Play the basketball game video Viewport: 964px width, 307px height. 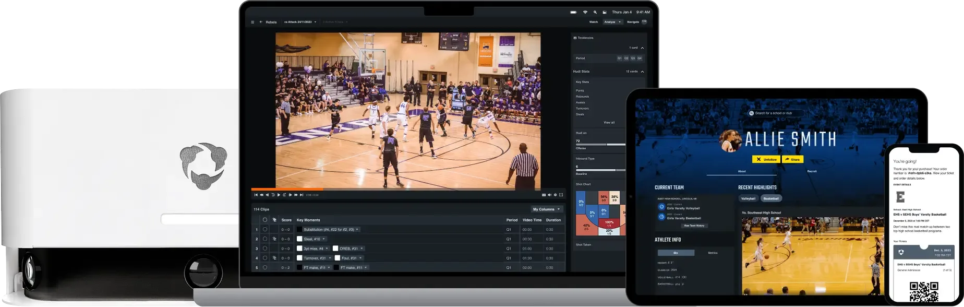tap(279, 195)
